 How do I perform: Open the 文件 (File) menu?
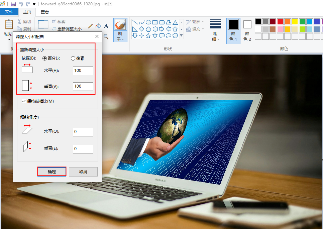[x=9, y=12]
